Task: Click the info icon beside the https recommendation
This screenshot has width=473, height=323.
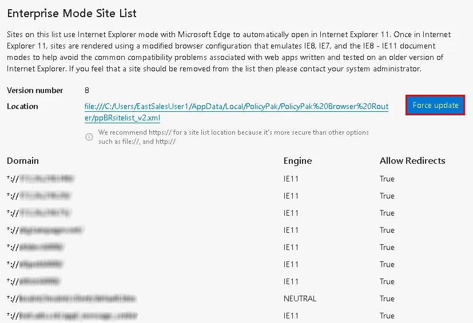Action: point(89,137)
